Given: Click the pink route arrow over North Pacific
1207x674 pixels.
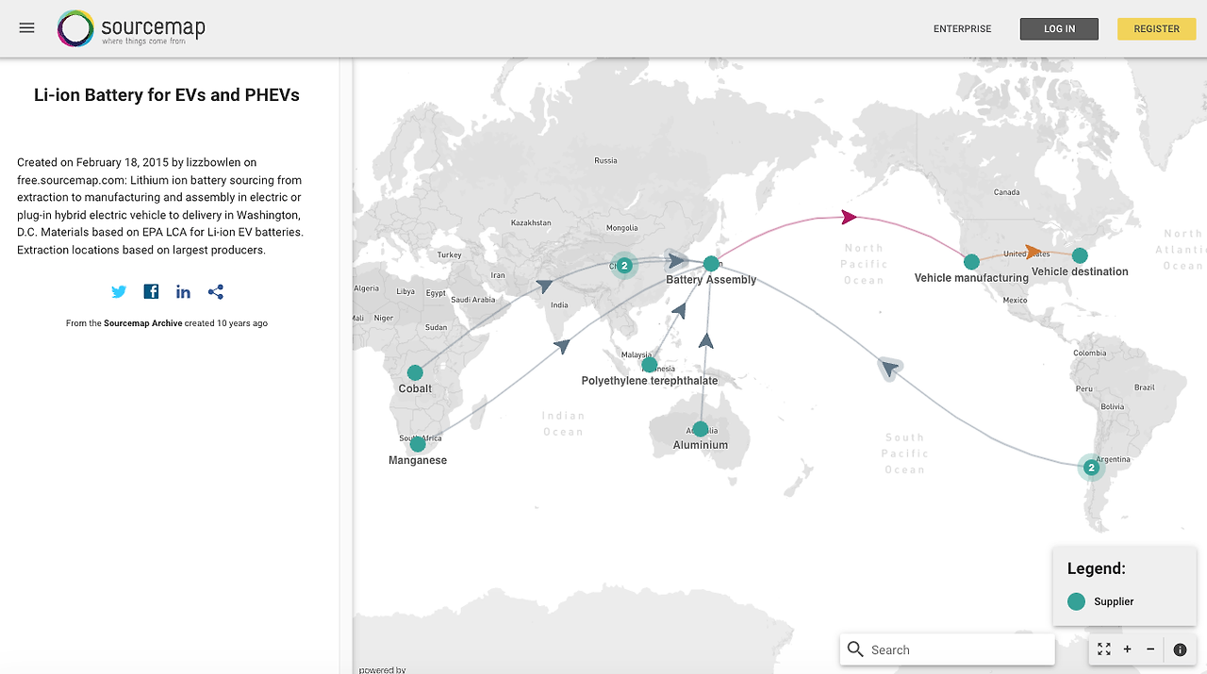Looking at the screenshot, I should pos(849,218).
